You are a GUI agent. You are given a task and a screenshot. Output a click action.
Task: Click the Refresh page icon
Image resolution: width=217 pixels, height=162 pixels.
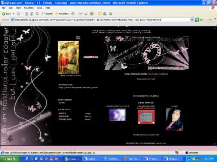(32, 14)
